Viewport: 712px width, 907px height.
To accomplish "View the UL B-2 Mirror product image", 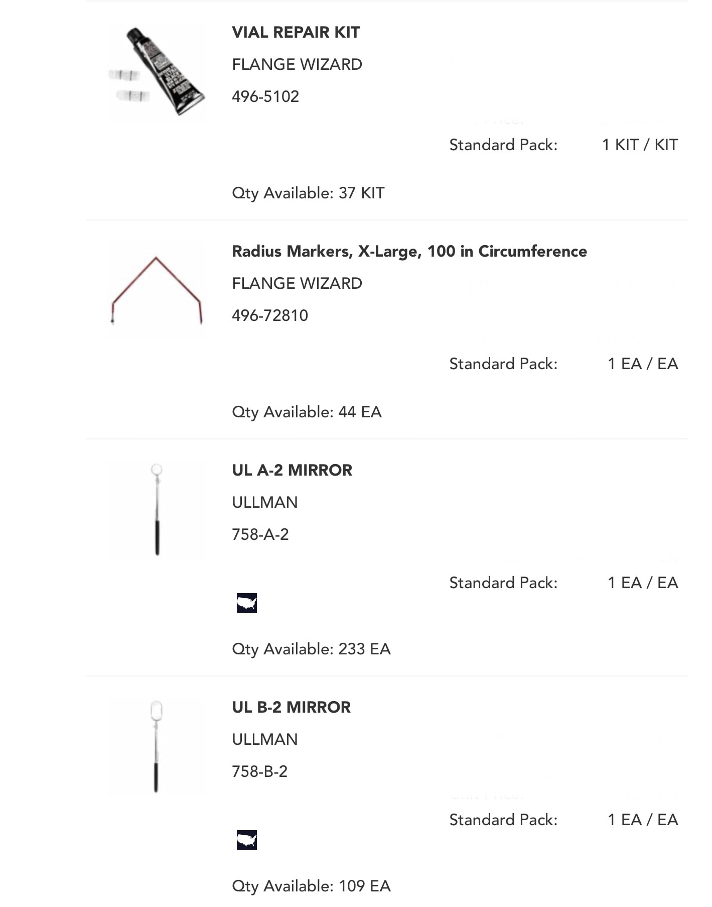I will pyautogui.click(x=157, y=746).
